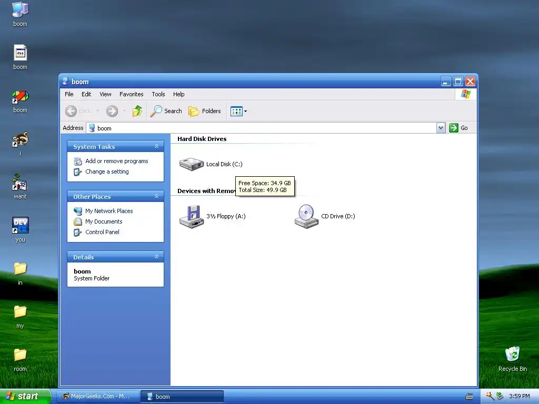The width and height of the screenshot is (539, 404).
Task: Open the Edit menu
Action: click(86, 94)
